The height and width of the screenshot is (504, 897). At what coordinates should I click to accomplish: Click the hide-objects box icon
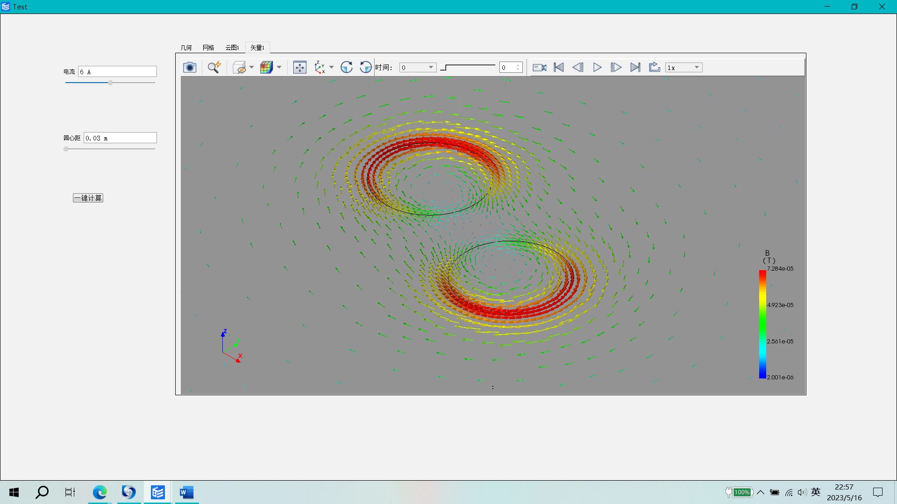click(x=239, y=68)
